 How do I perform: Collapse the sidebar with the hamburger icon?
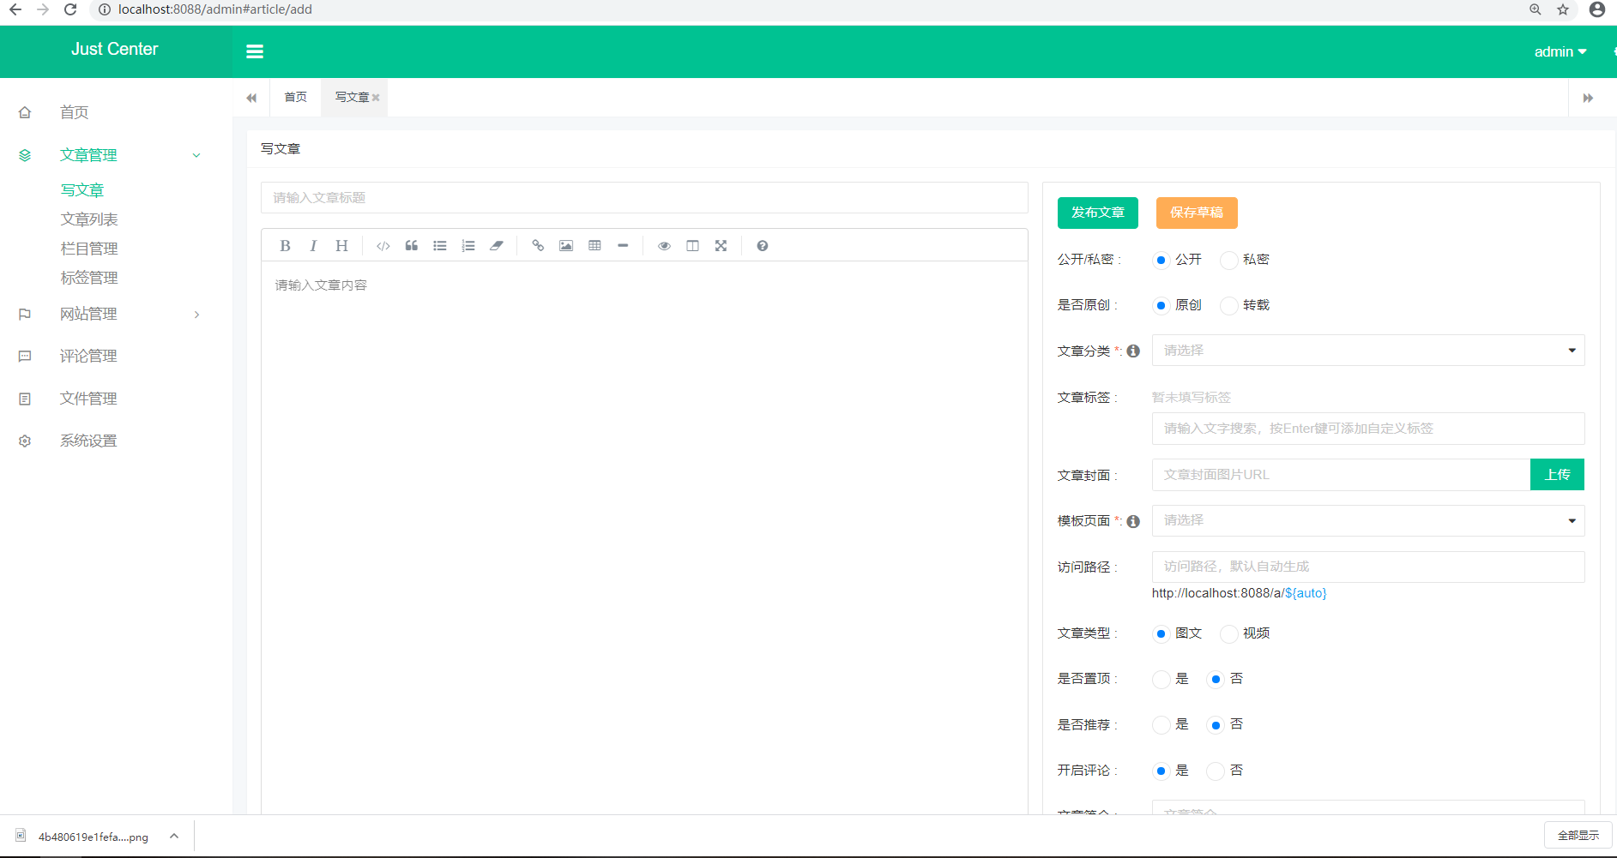pos(255,51)
